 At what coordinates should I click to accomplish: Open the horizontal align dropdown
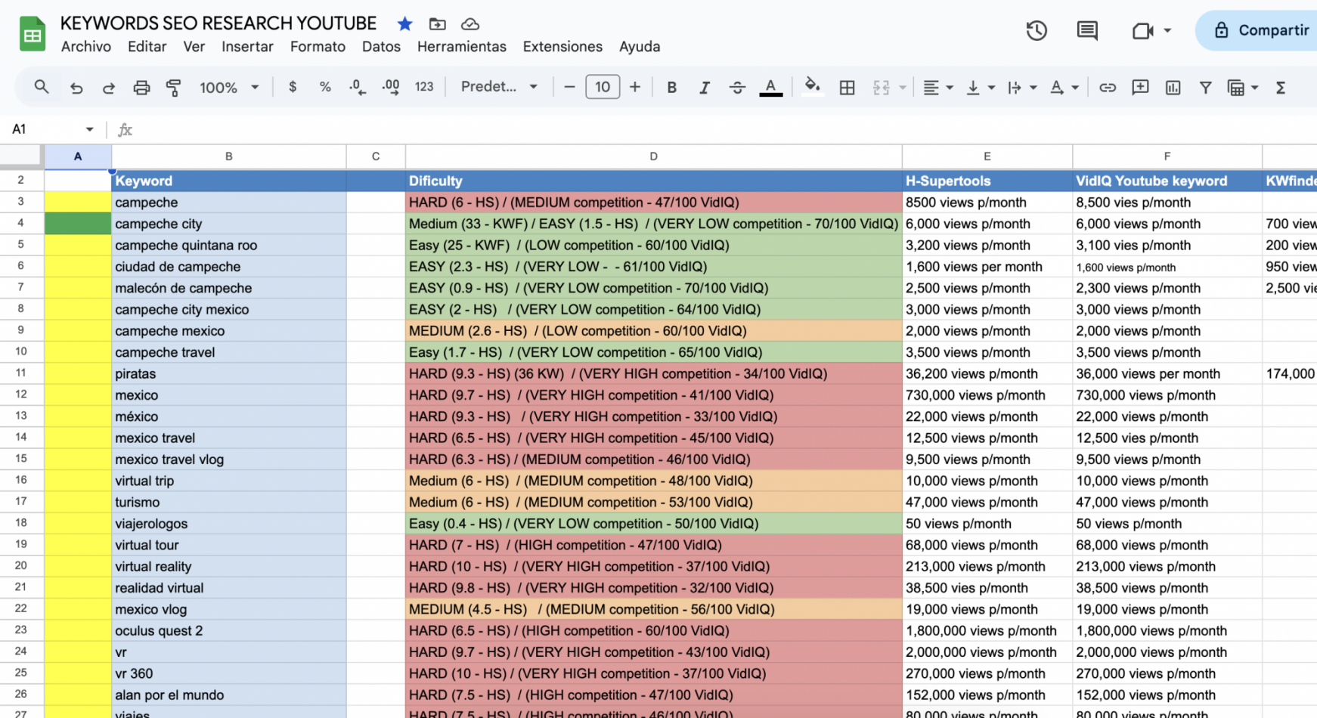pos(937,88)
